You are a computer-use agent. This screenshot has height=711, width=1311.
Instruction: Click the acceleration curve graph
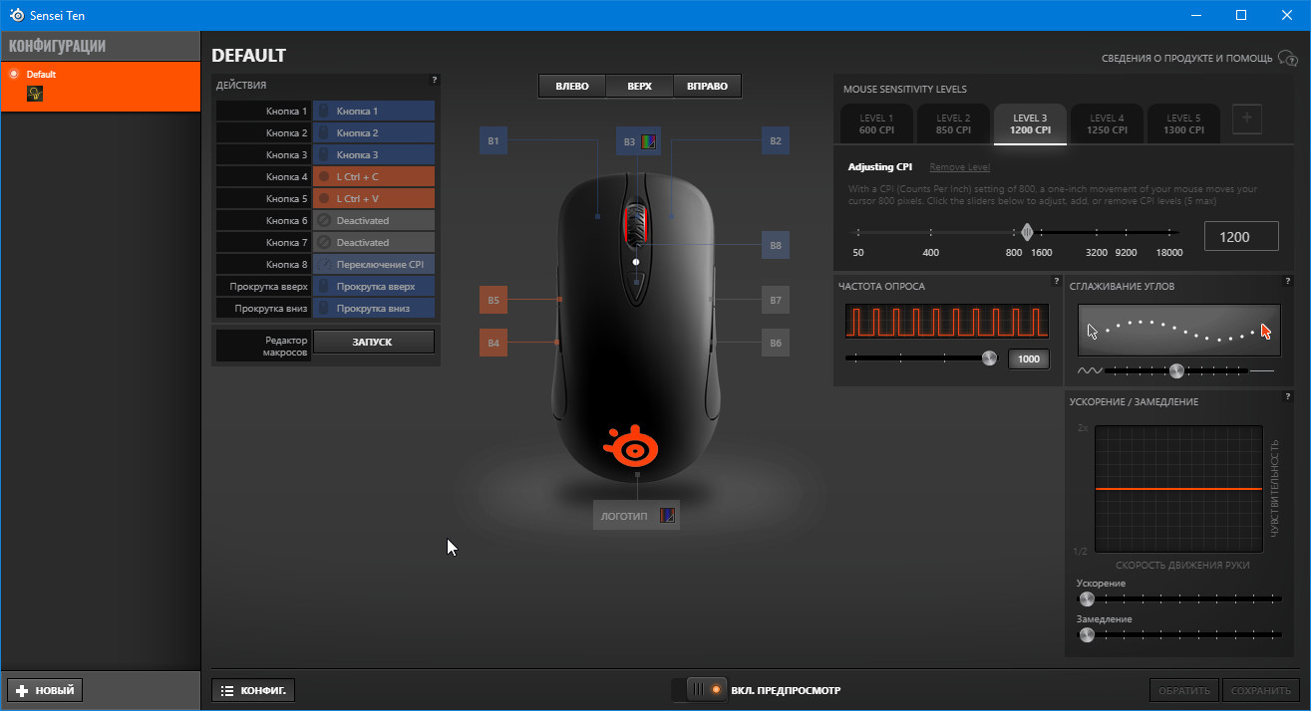click(1178, 489)
